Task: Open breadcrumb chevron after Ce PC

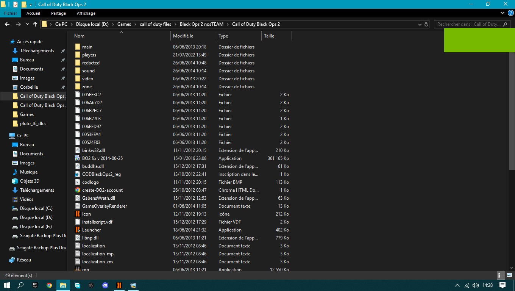Action: 72,24
